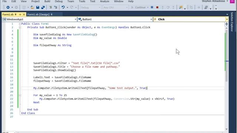Viewport: 237px width, 133px height.
Task: Save the current file with disk icon
Action: tap(38, 7)
